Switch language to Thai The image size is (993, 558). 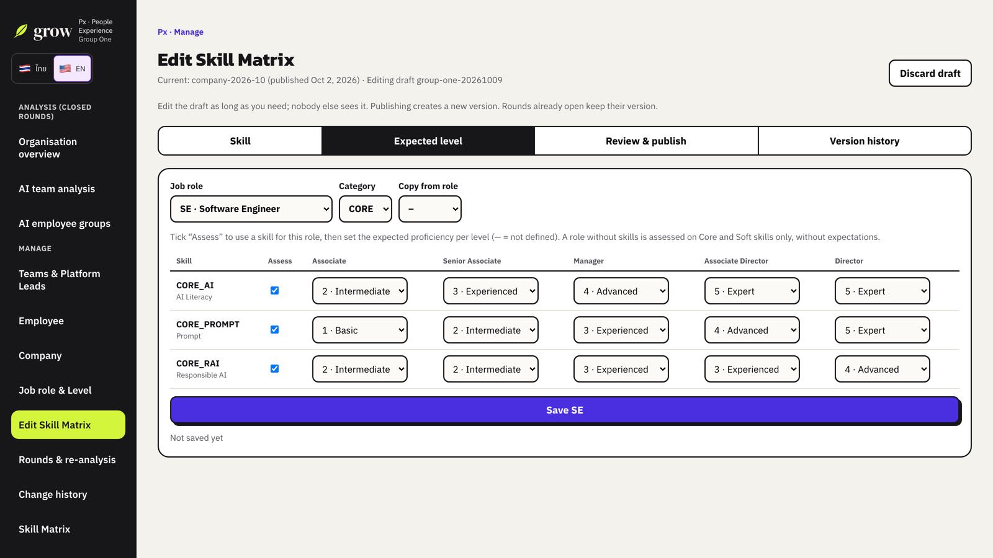pos(33,68)
